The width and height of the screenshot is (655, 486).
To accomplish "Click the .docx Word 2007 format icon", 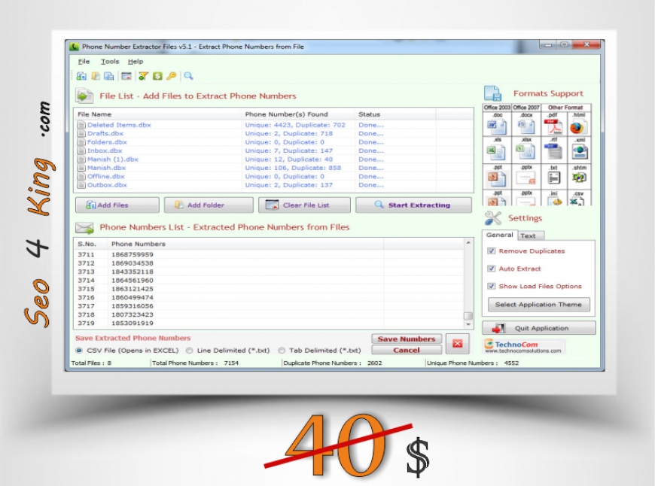I will click(x=526, y=126).
